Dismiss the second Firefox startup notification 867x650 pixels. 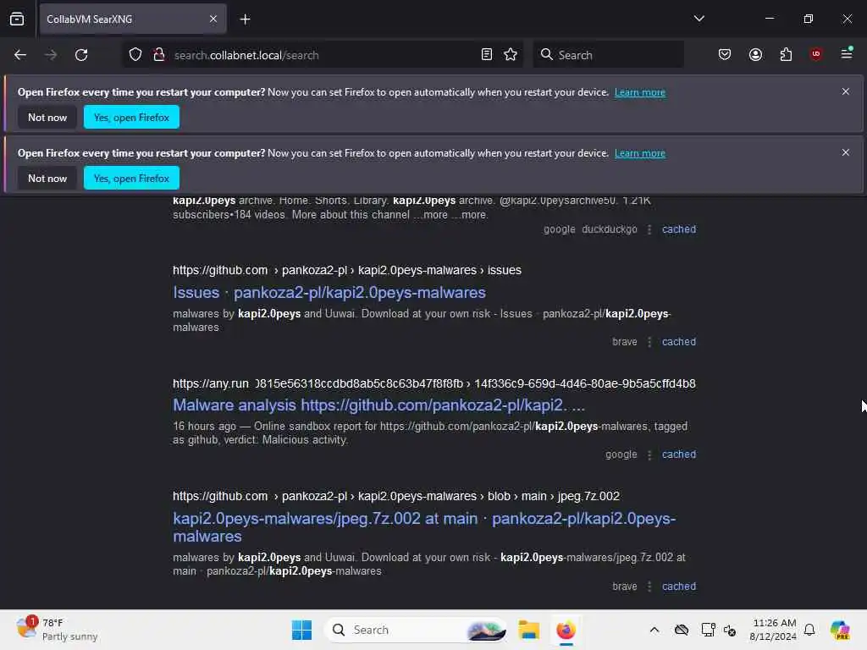point(846,152)
